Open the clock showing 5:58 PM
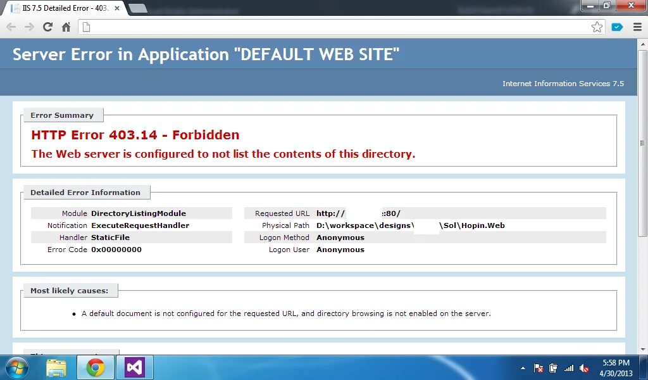 point(616,367)
